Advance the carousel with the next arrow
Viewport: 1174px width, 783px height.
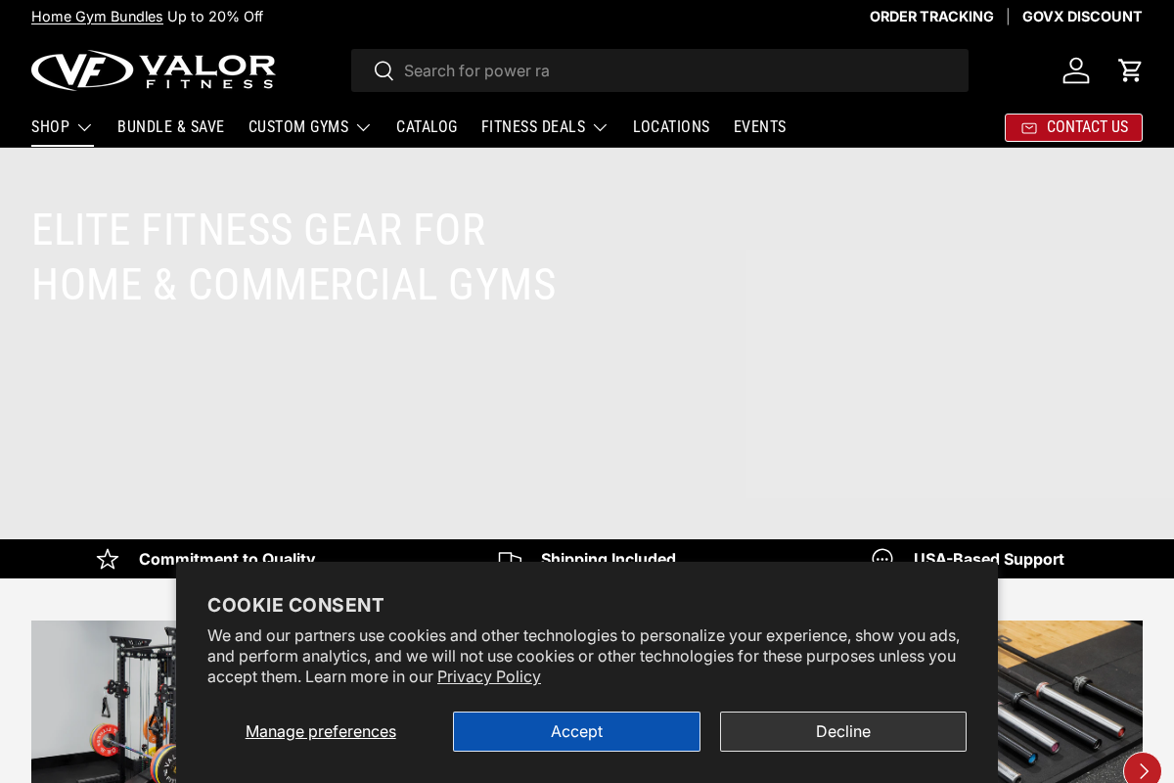click(1142, 770)
